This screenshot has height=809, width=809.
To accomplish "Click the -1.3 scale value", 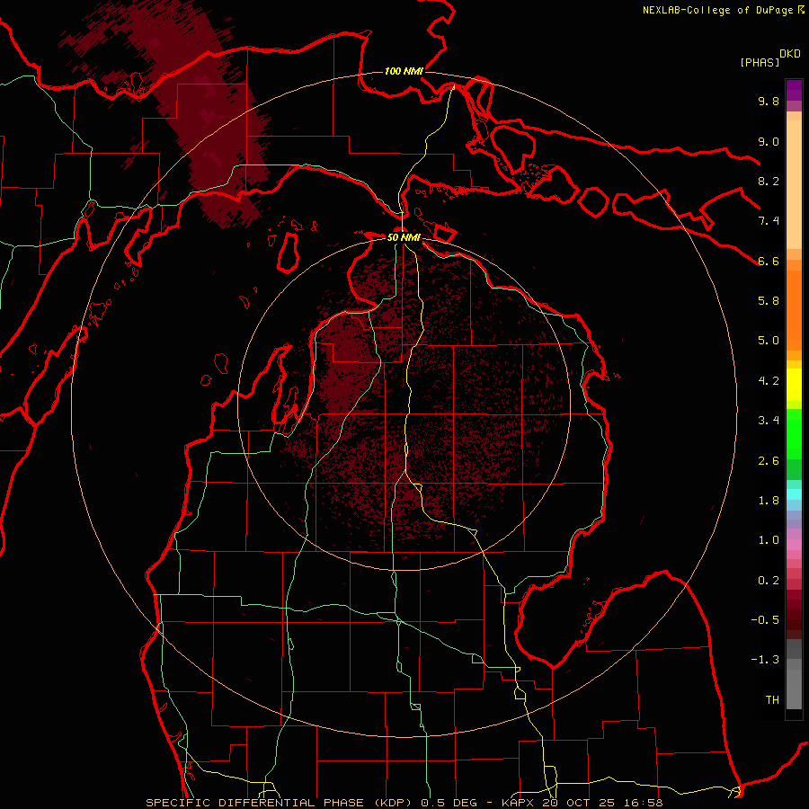I will [x=765, y=660].
